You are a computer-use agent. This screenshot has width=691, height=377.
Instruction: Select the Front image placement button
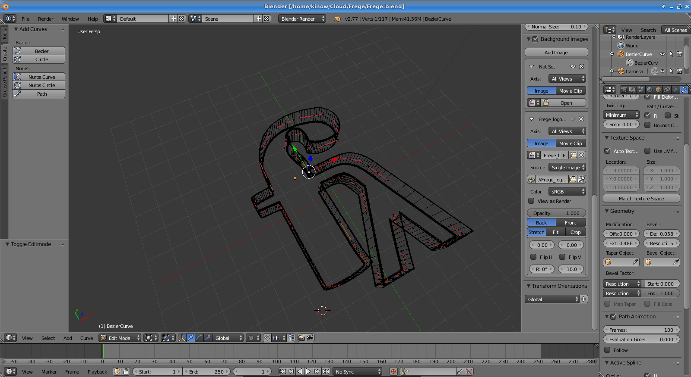[x=571, y=222]
